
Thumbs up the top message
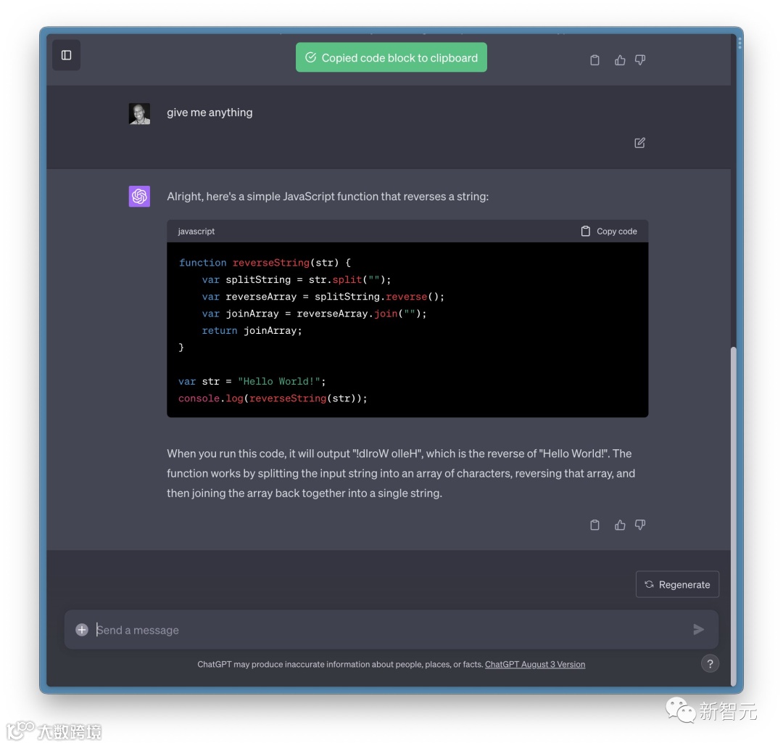(620, 60)
